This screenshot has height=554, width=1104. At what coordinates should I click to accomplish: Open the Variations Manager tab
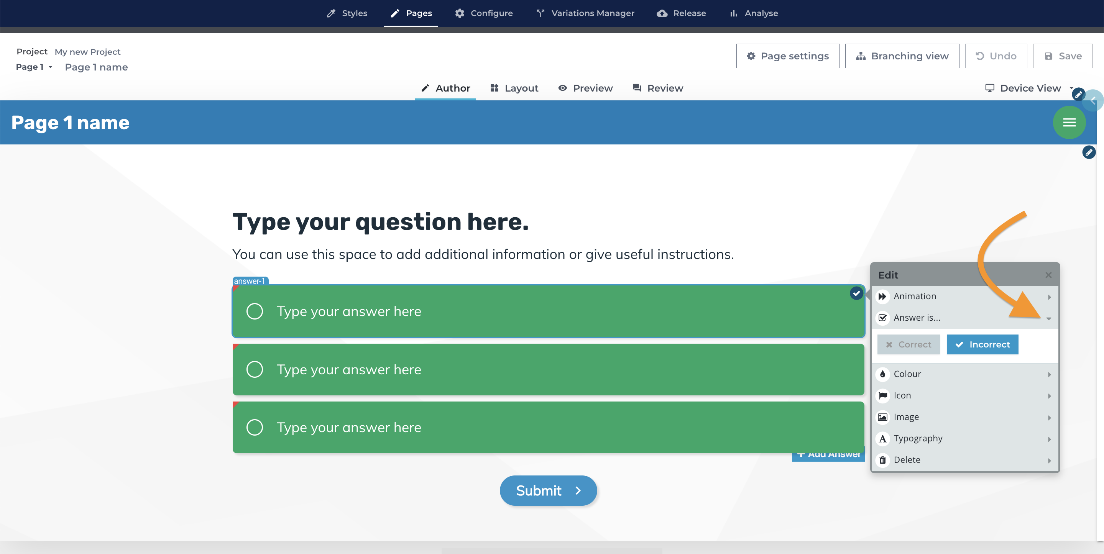[x=585, y=13]
